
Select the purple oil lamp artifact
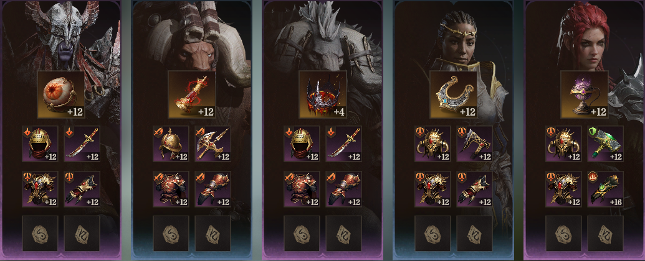tap(584, 94)
